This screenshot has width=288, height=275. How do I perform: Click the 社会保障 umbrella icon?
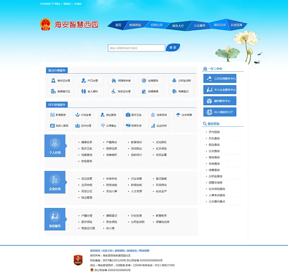point(178,115)
